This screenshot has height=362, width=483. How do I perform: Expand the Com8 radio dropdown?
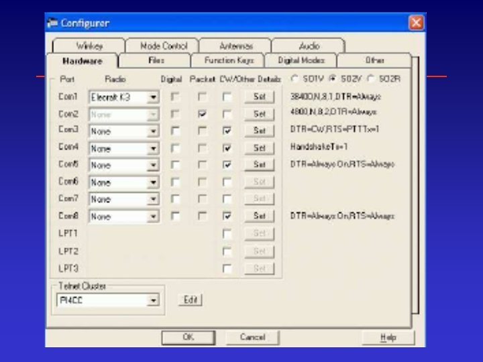click(x=124, y=217)
